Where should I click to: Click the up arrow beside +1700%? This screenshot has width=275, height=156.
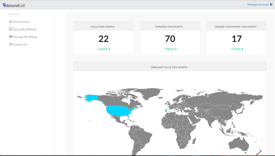click(242, 49)
